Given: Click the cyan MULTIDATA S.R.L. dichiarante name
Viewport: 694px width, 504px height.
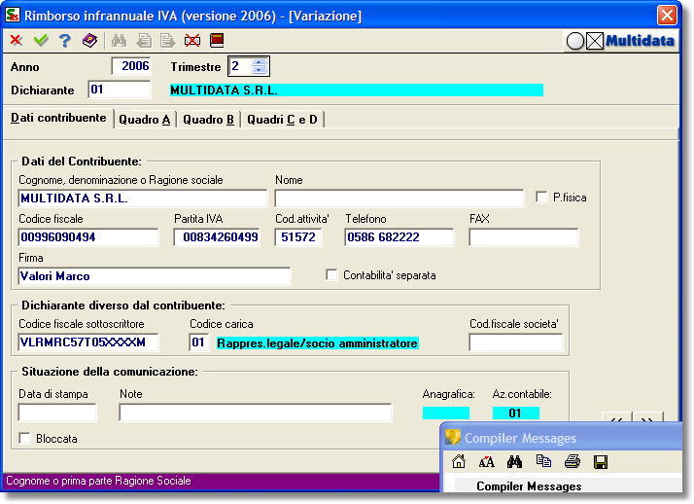Looking at the screenshot, I should click(357, 90).
